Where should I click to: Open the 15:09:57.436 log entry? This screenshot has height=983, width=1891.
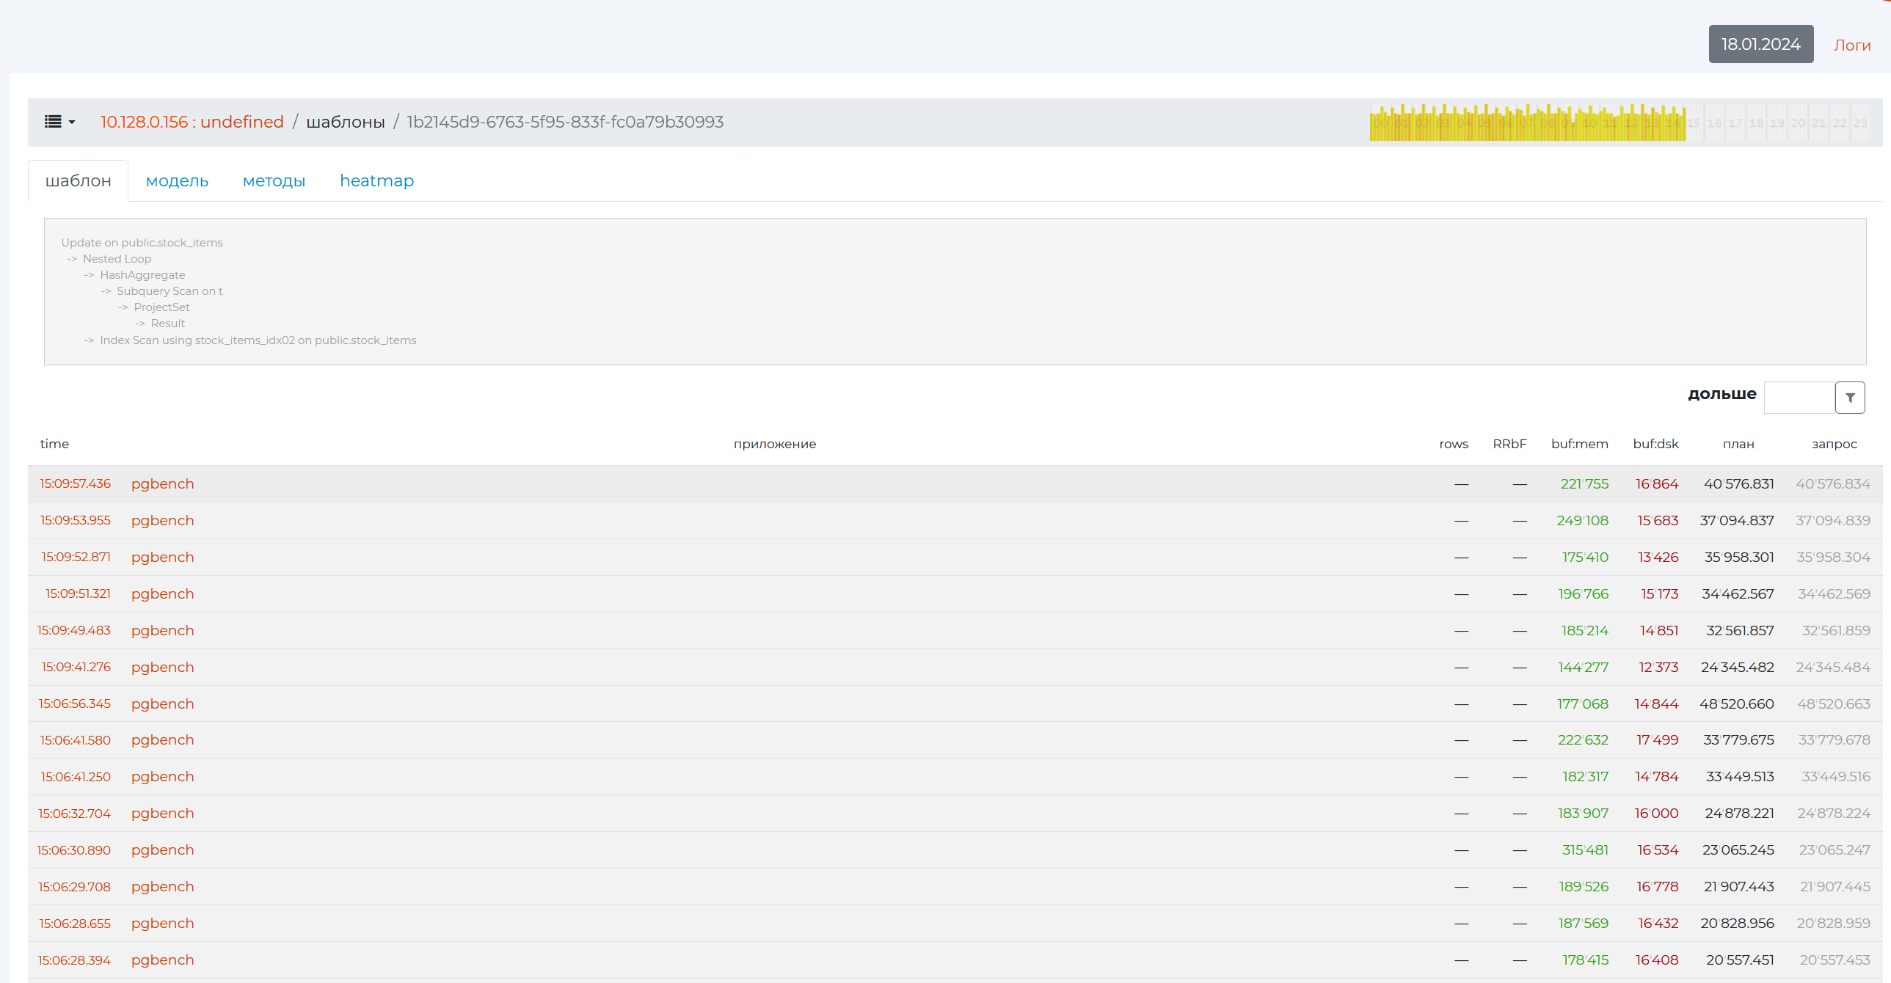75,483
